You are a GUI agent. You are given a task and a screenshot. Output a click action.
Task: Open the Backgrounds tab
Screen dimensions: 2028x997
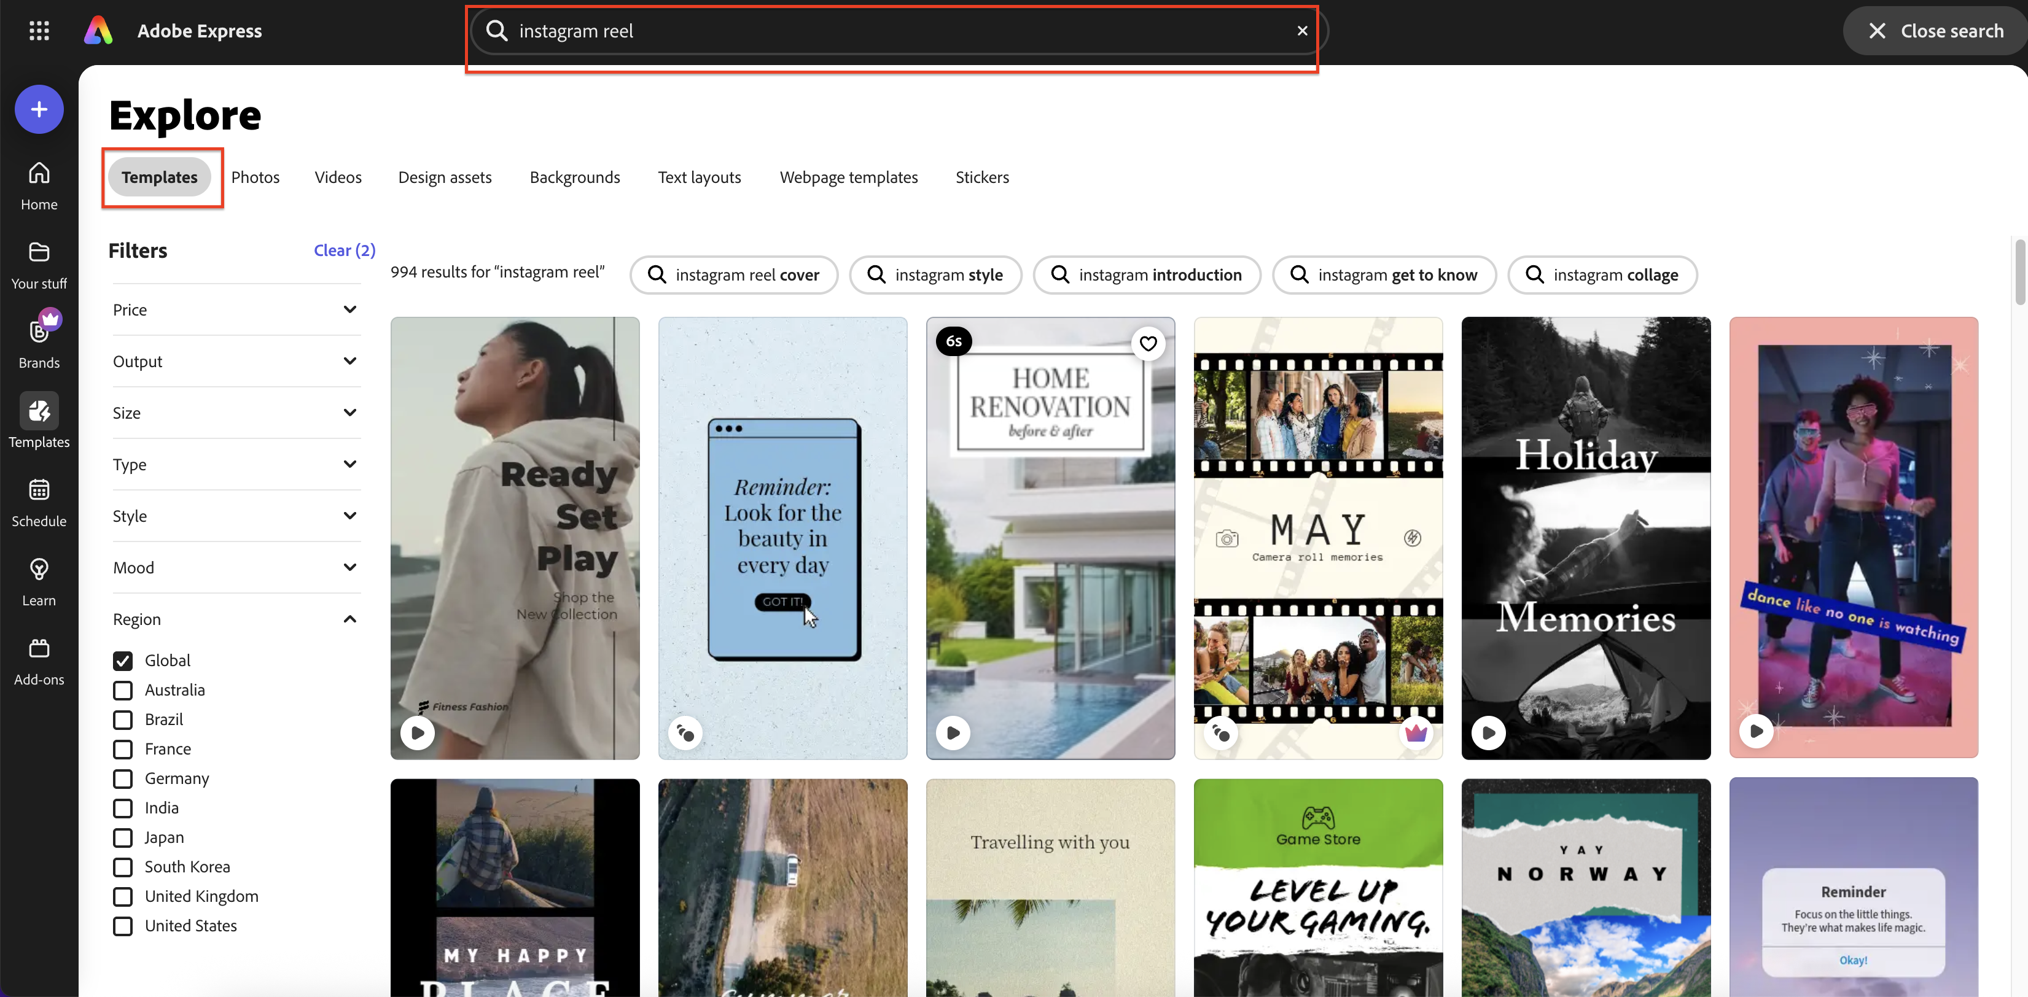575,177
